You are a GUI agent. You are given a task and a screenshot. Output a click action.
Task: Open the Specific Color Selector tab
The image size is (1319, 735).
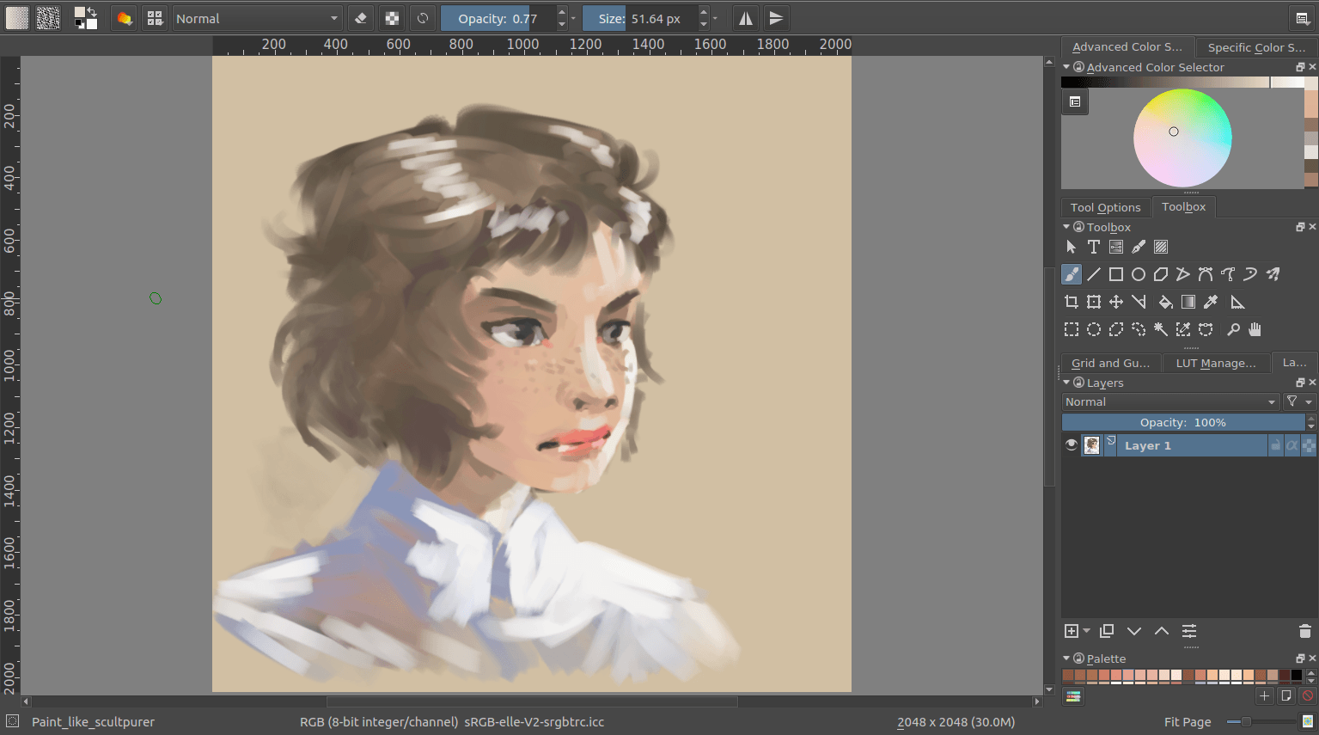tap(1255, 47)
